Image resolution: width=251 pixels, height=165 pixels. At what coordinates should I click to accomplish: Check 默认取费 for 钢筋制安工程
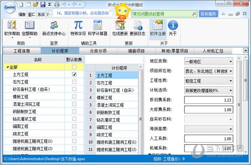[x=74, y=111]
